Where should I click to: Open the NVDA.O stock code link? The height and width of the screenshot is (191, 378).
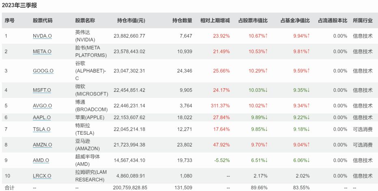[x=42, y=36]
